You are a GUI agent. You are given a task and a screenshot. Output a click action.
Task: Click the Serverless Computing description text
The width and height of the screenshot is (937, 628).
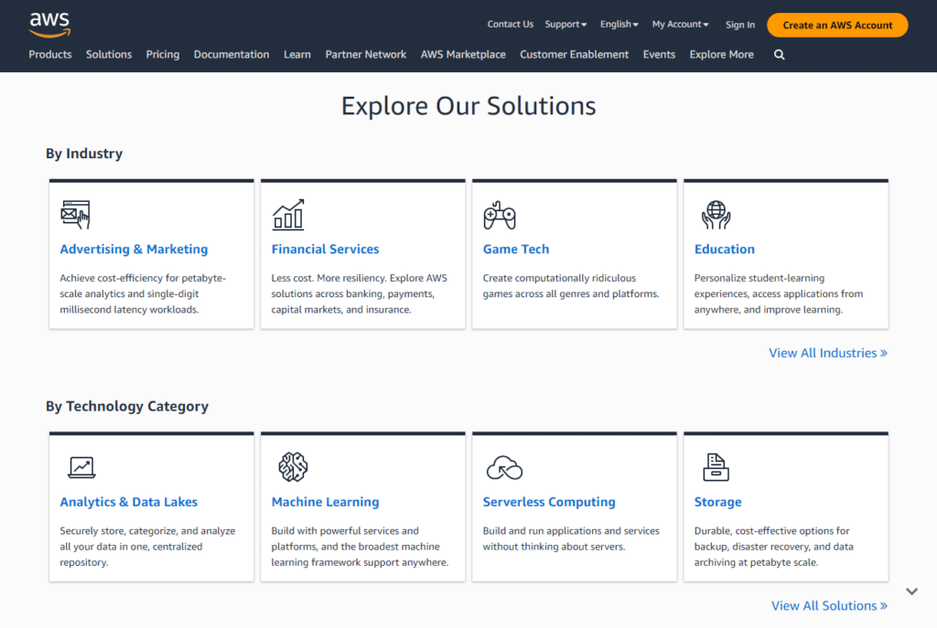point(571,538)
